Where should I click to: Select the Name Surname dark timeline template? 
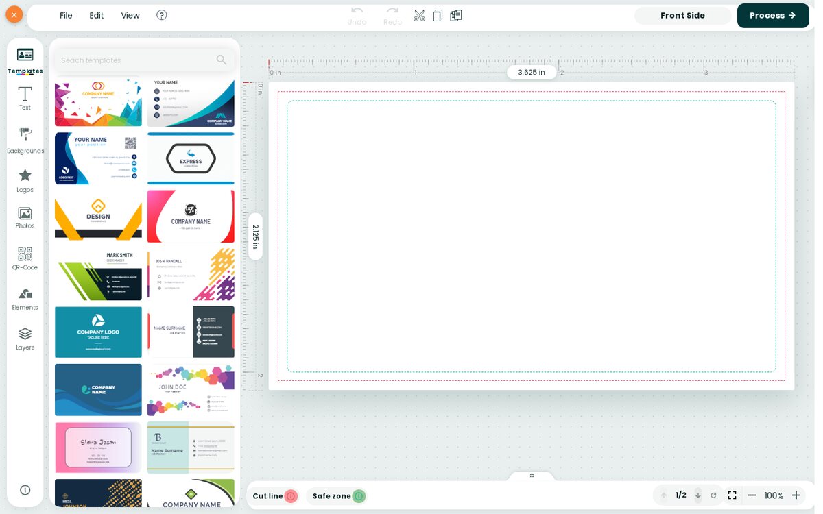tap(191, 332)
